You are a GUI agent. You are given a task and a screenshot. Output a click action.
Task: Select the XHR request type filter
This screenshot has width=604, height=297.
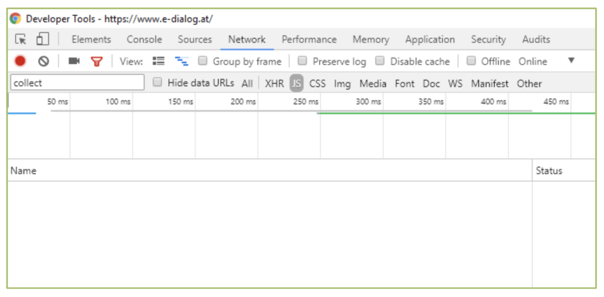[274, 84]
